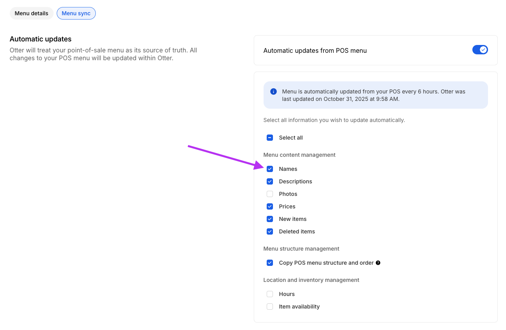Click the Menu structure management heading
Viewport: 506px width, 330px height.
click(301, 249)
